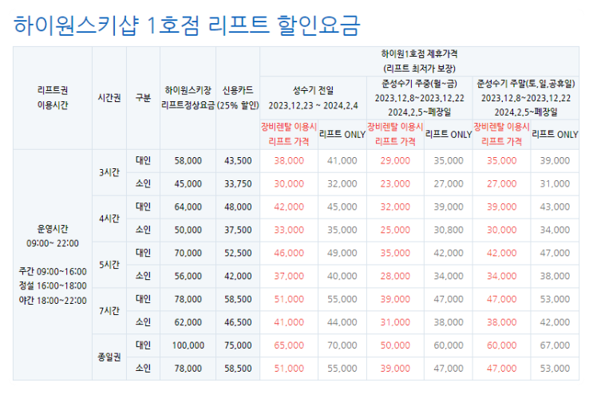Image resolution: width=593 pixels, height=394 pixels.
Task: Click the 종일권 ticket cell
Action: click(x=109, y=357)
